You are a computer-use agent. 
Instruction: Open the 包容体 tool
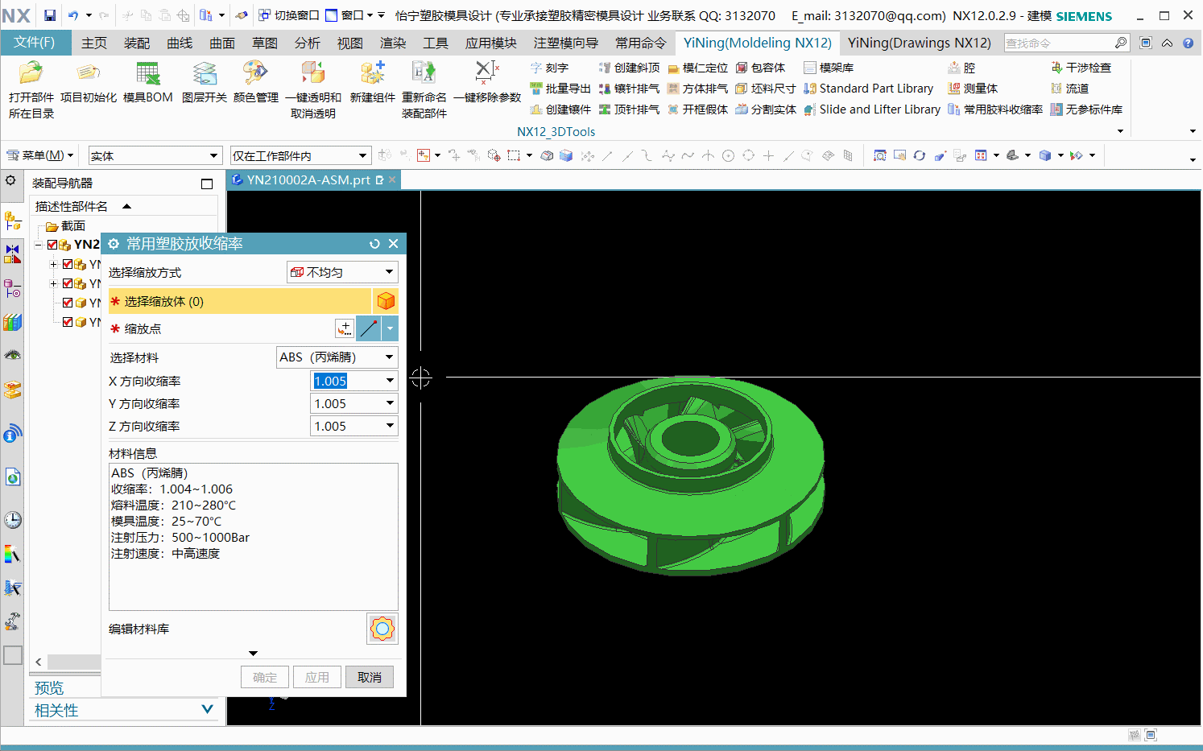(760, 68)
